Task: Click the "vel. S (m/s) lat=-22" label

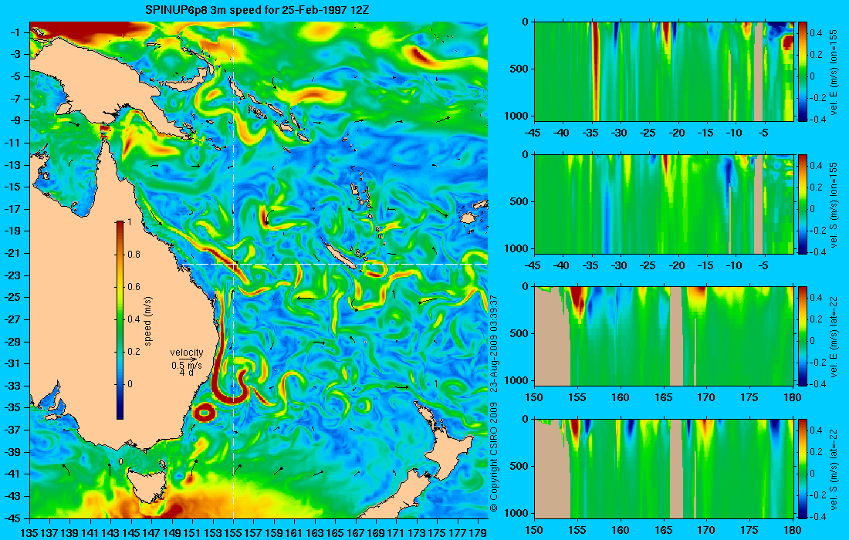Action: (834, 468)
